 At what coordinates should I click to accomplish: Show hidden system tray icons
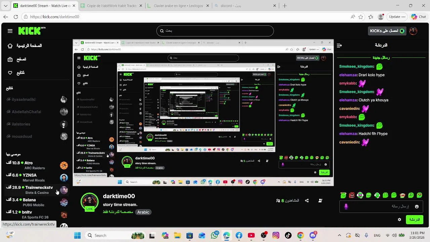click(x=339, y=236)
